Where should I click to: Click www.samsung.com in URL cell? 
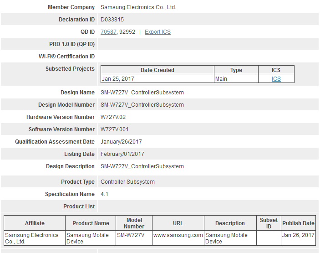click(178, 235)
